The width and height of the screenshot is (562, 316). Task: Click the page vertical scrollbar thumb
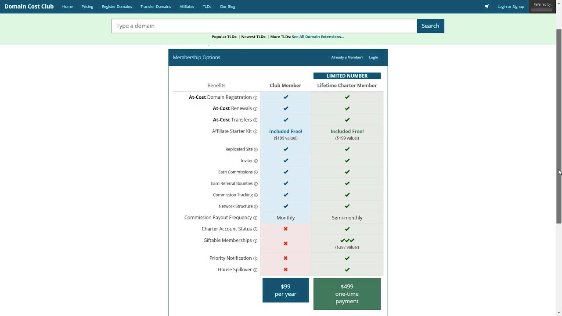tap(559, 127)
